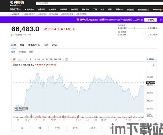Click the day range slider marker

click(134, 28)
